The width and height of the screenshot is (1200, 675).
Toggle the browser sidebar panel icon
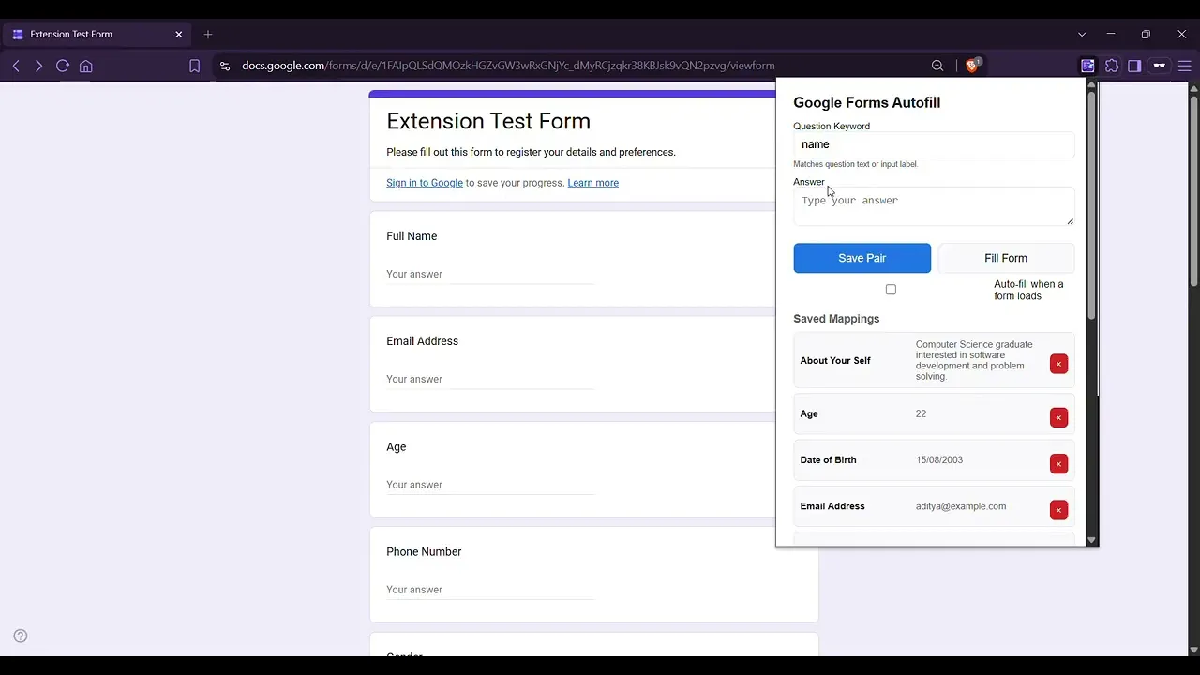point(1134,66)
